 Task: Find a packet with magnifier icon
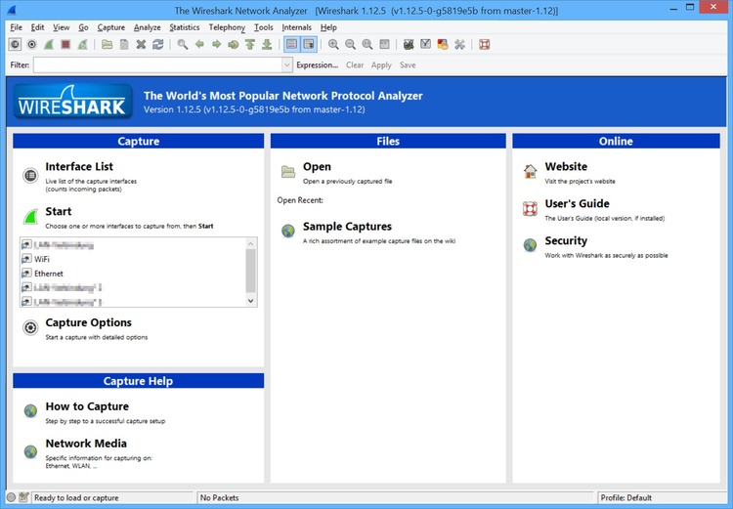183,44
